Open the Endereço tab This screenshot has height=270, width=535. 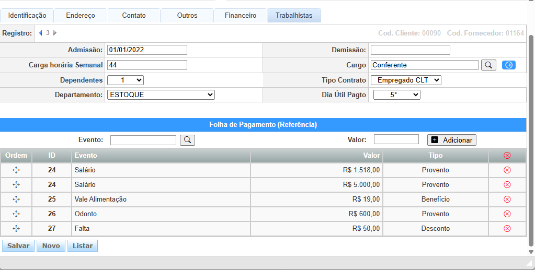[81, 16]
